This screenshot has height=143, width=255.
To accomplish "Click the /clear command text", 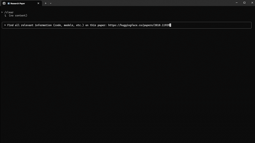I will pyautogui.click(x=9, y=12).
